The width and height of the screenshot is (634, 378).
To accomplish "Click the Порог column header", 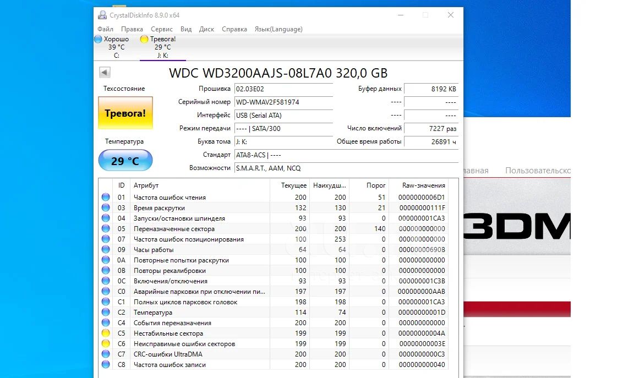I will click(x=369, y=185).
